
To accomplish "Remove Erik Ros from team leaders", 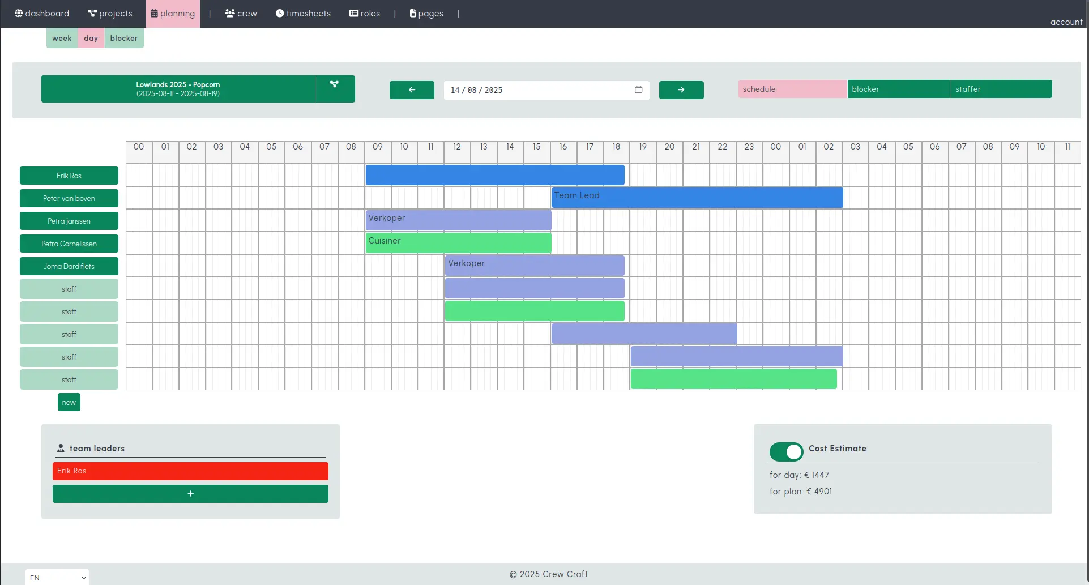I will [x=190, y=471].
